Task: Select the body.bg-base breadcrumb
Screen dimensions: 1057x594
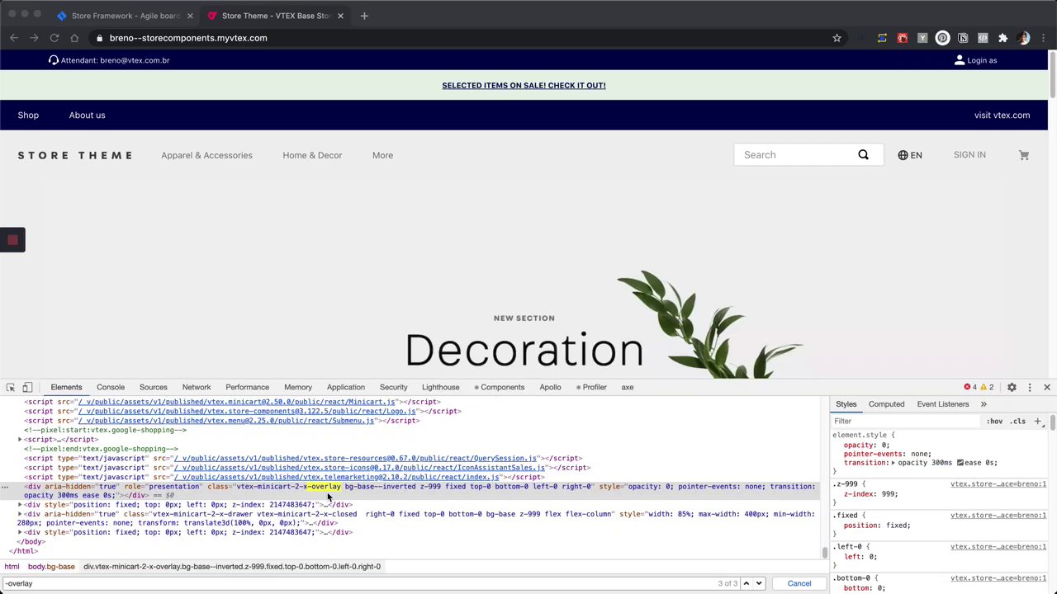Action: click(51, 567)
